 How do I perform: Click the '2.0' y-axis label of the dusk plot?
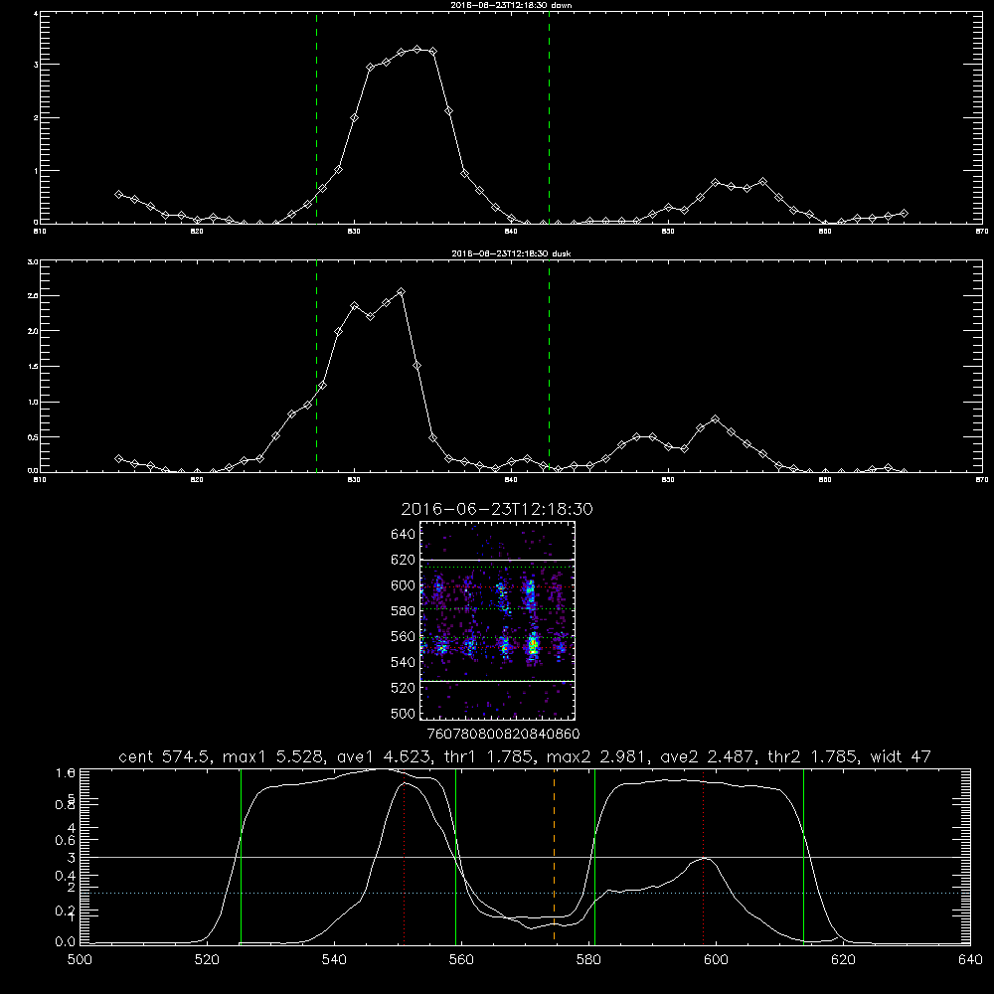tap(34, 331)
